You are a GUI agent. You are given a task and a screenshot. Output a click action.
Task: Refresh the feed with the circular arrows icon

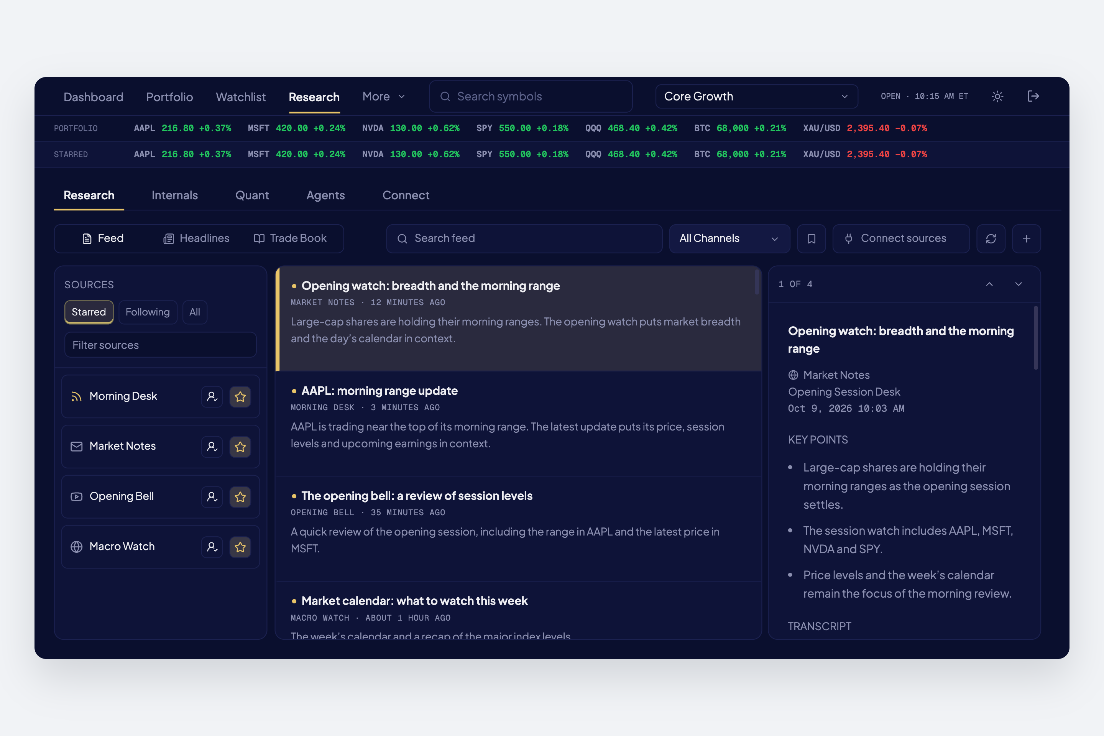991,238
